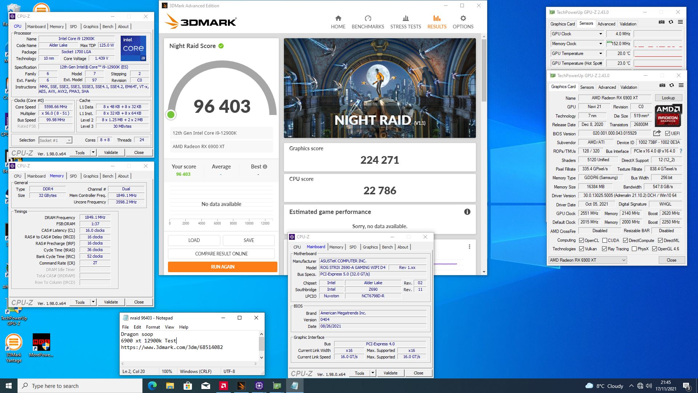Screen dimensions: 698x393
Task: Click the Lookup button in GPU-Z
Action: (x=668, y=98)
